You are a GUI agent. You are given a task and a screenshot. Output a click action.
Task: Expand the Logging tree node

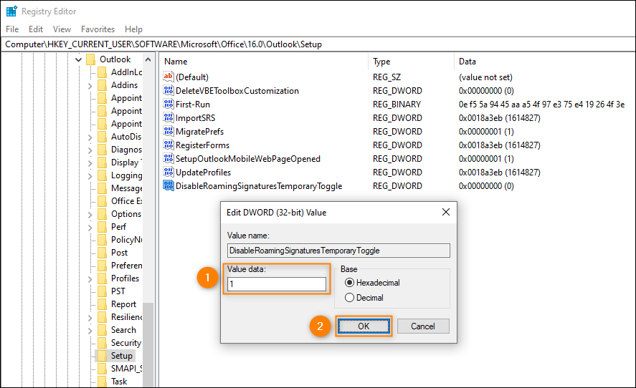click(x=90, y=176)
